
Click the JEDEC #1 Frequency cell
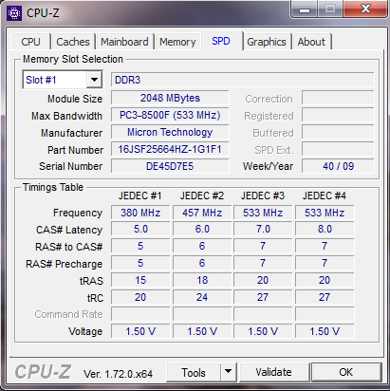[x=140, y=213]
